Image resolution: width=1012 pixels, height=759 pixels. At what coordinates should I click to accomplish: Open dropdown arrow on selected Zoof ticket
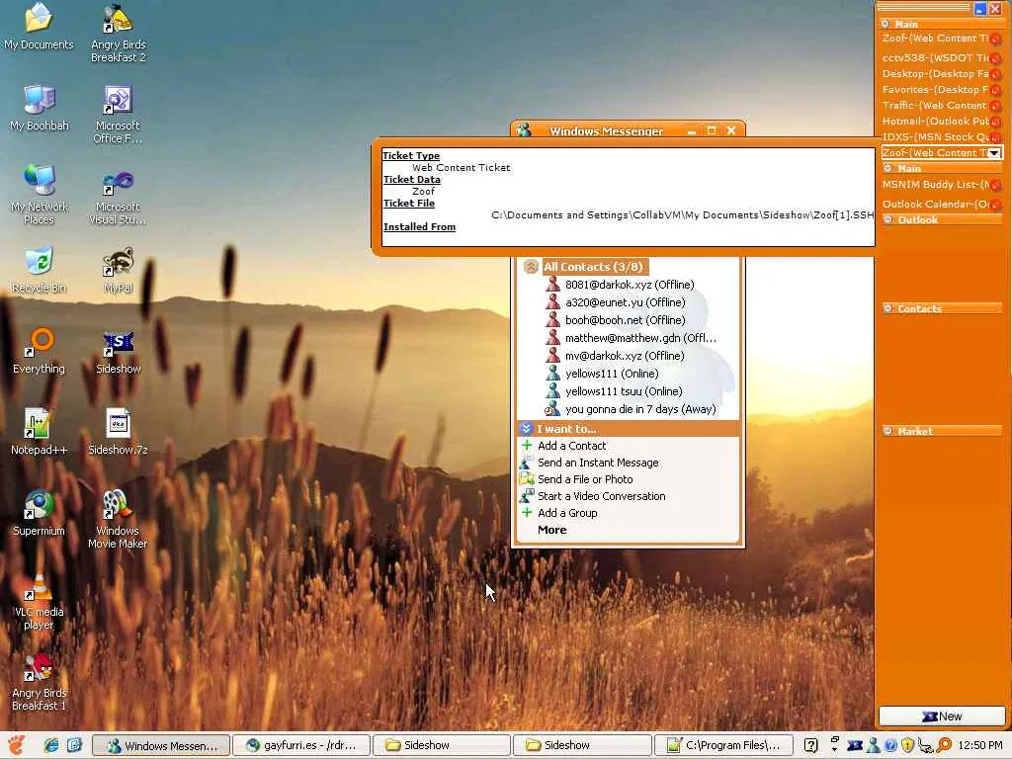(994, 153)
